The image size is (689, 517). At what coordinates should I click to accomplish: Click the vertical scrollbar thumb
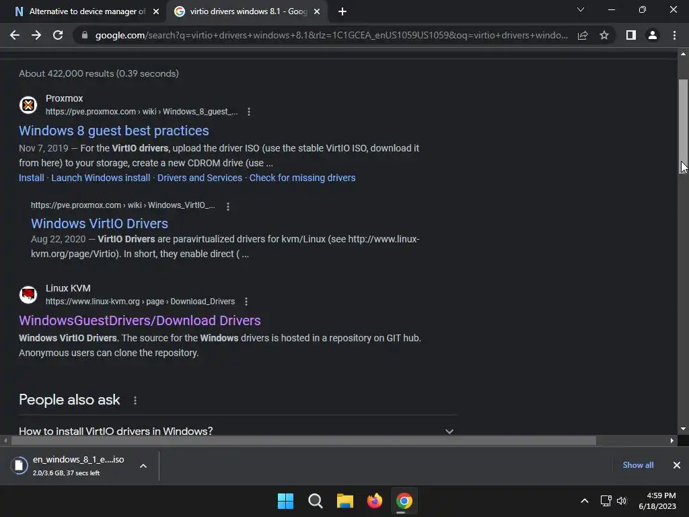[x=682, y=126]
